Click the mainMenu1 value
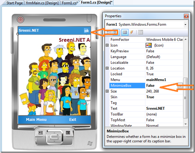The image size is (195, 153). pos(156,80)
